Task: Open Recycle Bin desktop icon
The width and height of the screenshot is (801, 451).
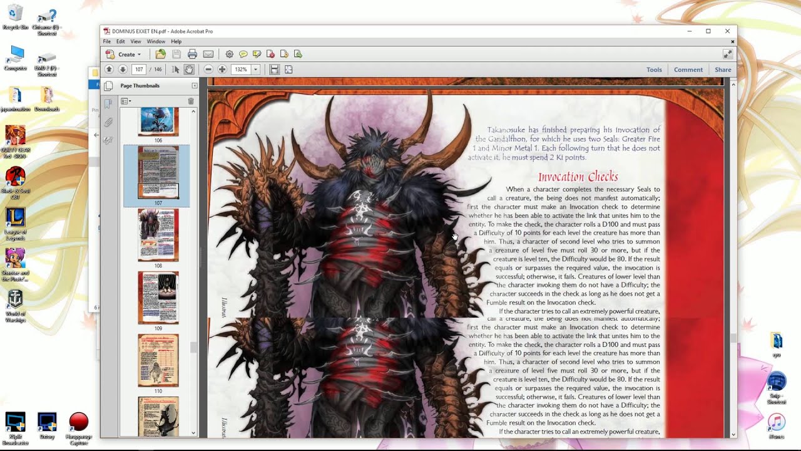Action: (x=16, y=18)
